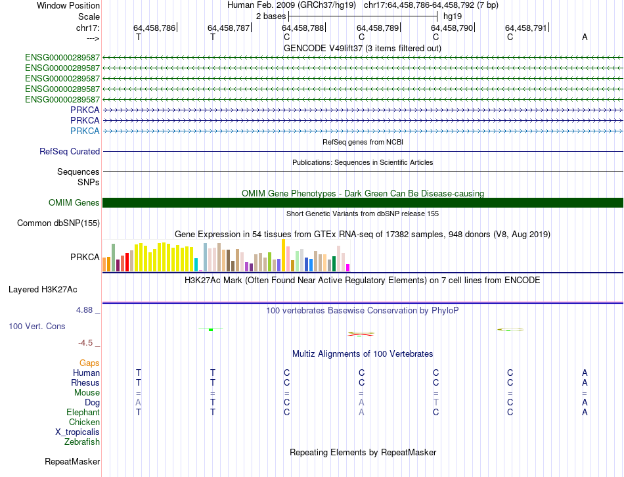The width and height of the screenshot is (624, 477).
Task: Select the Rhesus species label
Action: pyautogui.click(x=85, y=382)
